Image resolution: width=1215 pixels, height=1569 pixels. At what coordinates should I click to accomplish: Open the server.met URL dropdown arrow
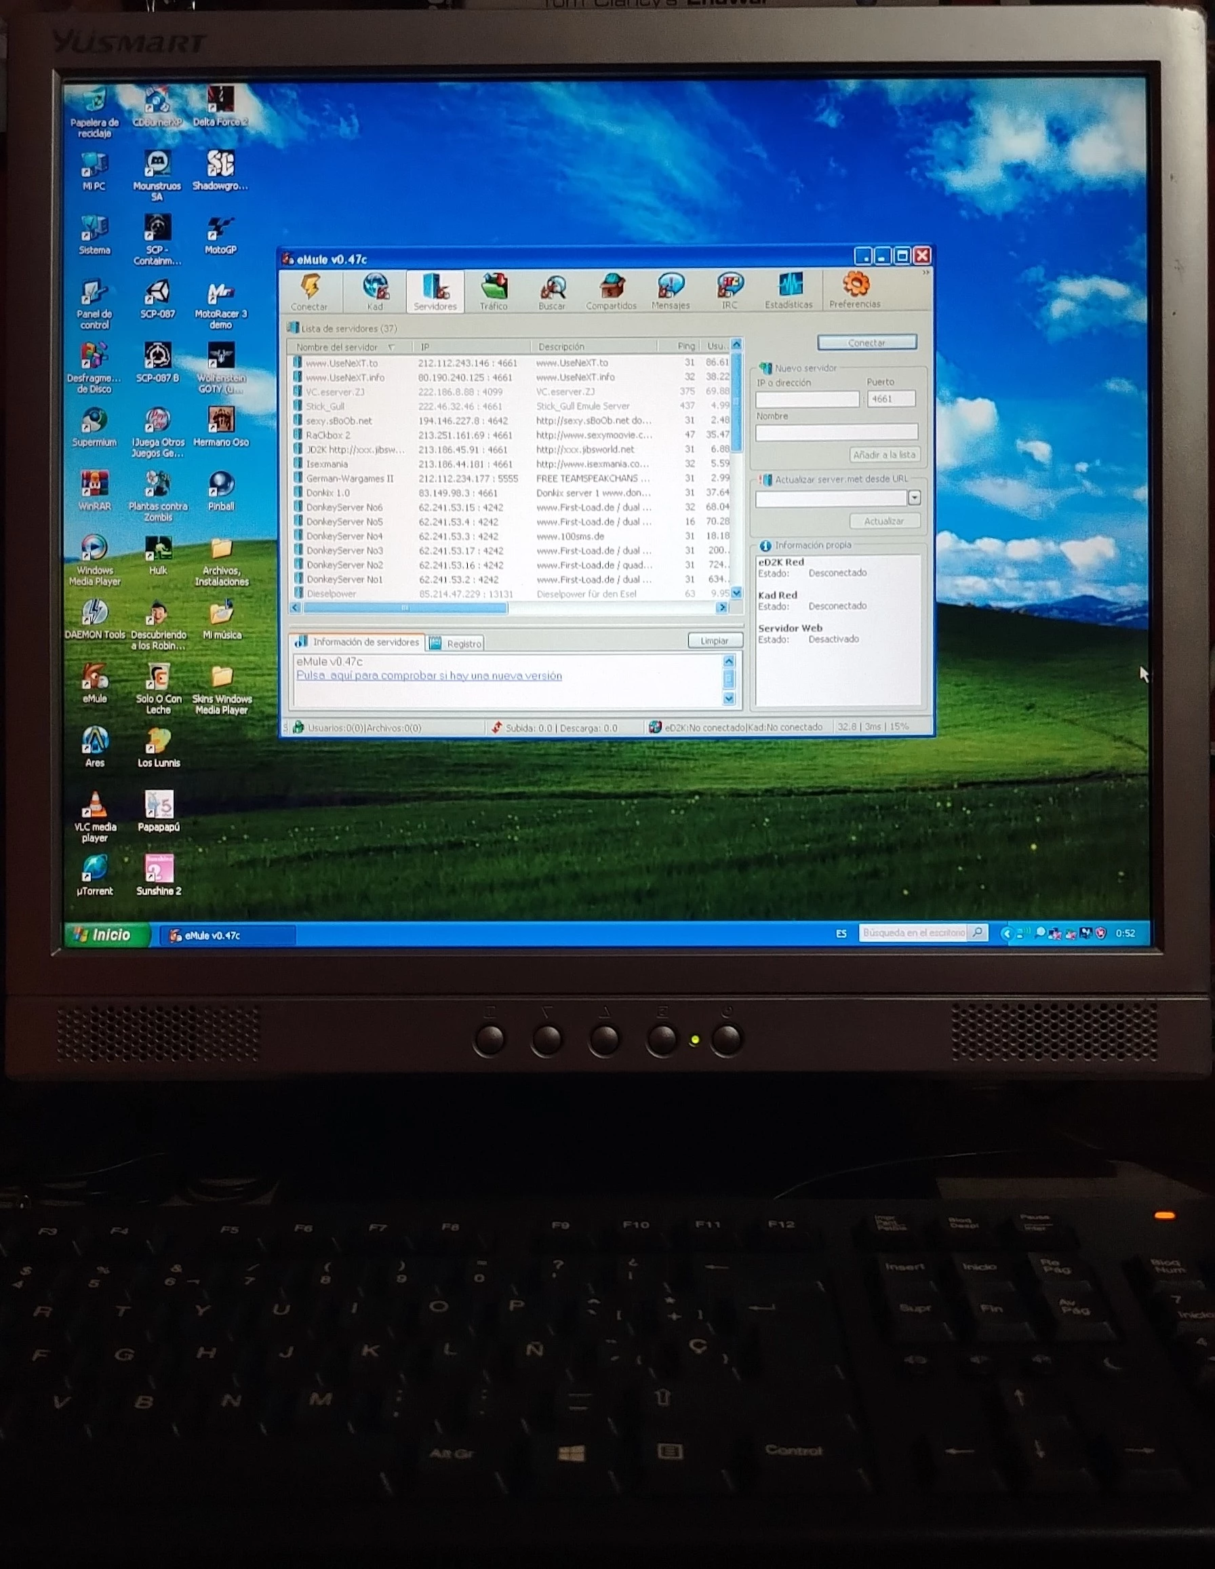914,497
